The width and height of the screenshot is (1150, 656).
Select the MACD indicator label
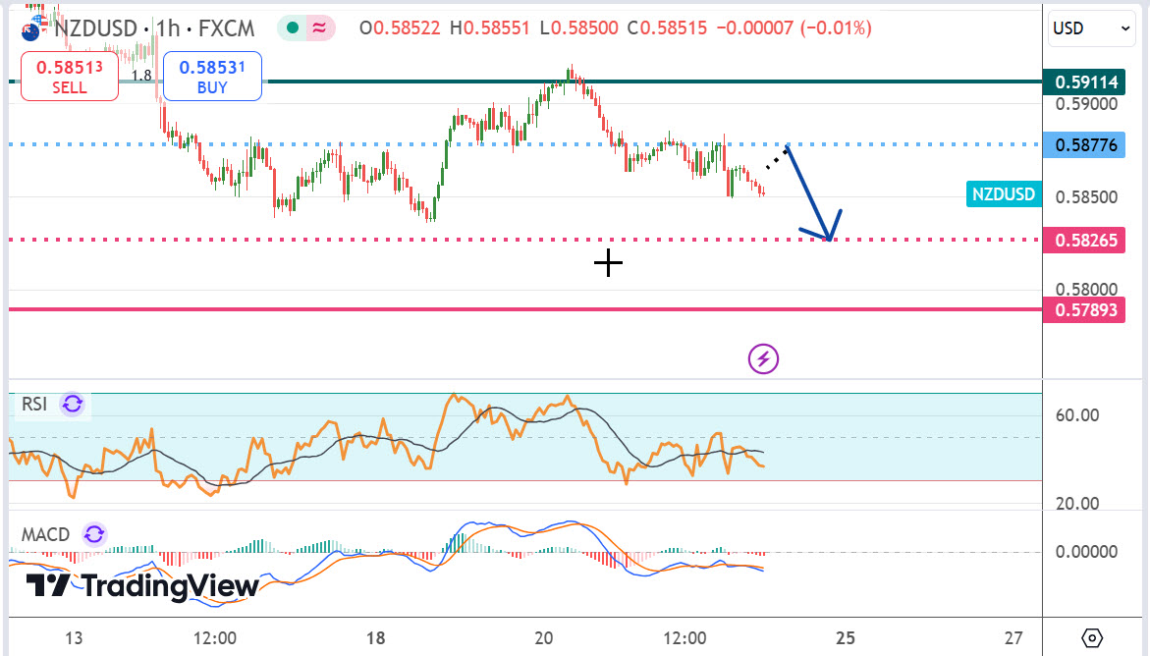coord(46,534)
